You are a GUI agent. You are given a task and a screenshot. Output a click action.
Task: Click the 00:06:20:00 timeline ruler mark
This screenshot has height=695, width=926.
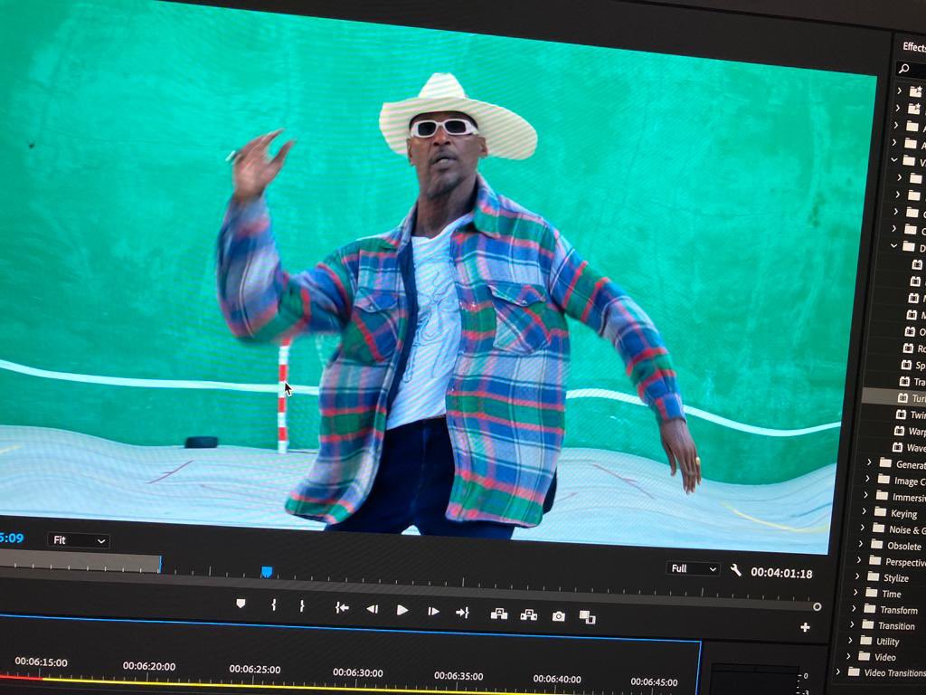(149, 666)
